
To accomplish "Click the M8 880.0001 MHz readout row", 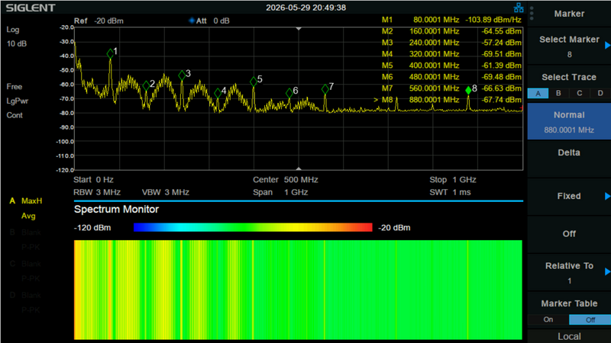I will click(448, 100).
